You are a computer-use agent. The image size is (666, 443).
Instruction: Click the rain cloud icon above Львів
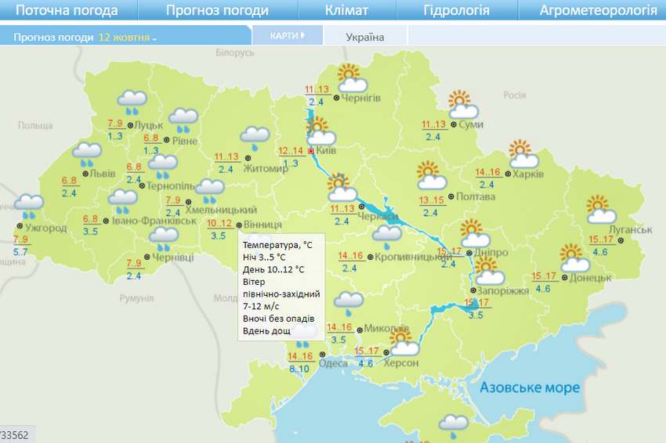tap(87, 155)
